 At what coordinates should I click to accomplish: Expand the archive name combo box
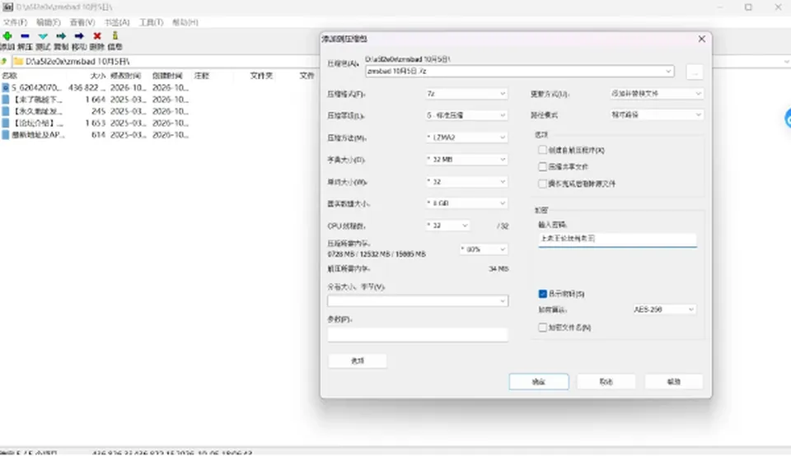click(x=668, y=72)
